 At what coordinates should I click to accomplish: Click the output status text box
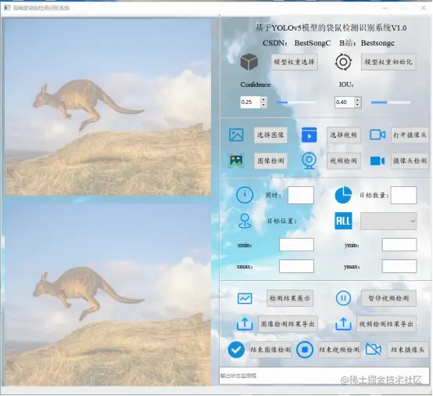pos(324,376)
